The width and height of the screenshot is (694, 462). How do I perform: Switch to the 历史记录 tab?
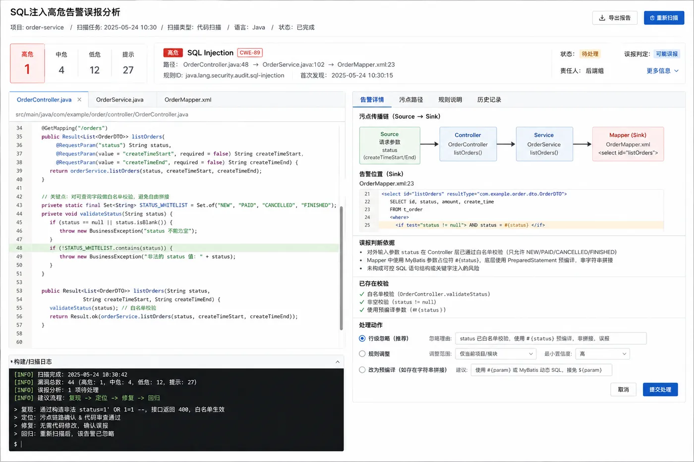coord(489,100)
